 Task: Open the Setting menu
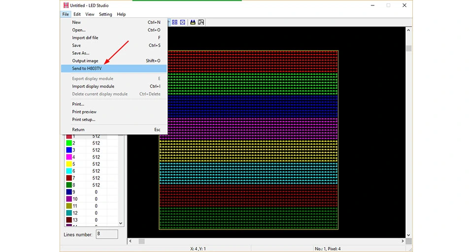105,14
